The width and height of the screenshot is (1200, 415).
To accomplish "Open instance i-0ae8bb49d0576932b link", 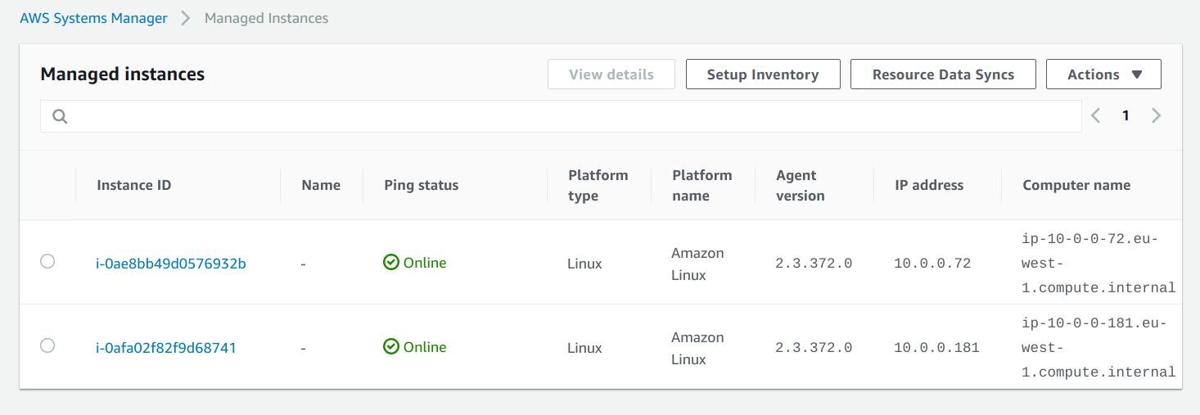I will click(171, 264).
